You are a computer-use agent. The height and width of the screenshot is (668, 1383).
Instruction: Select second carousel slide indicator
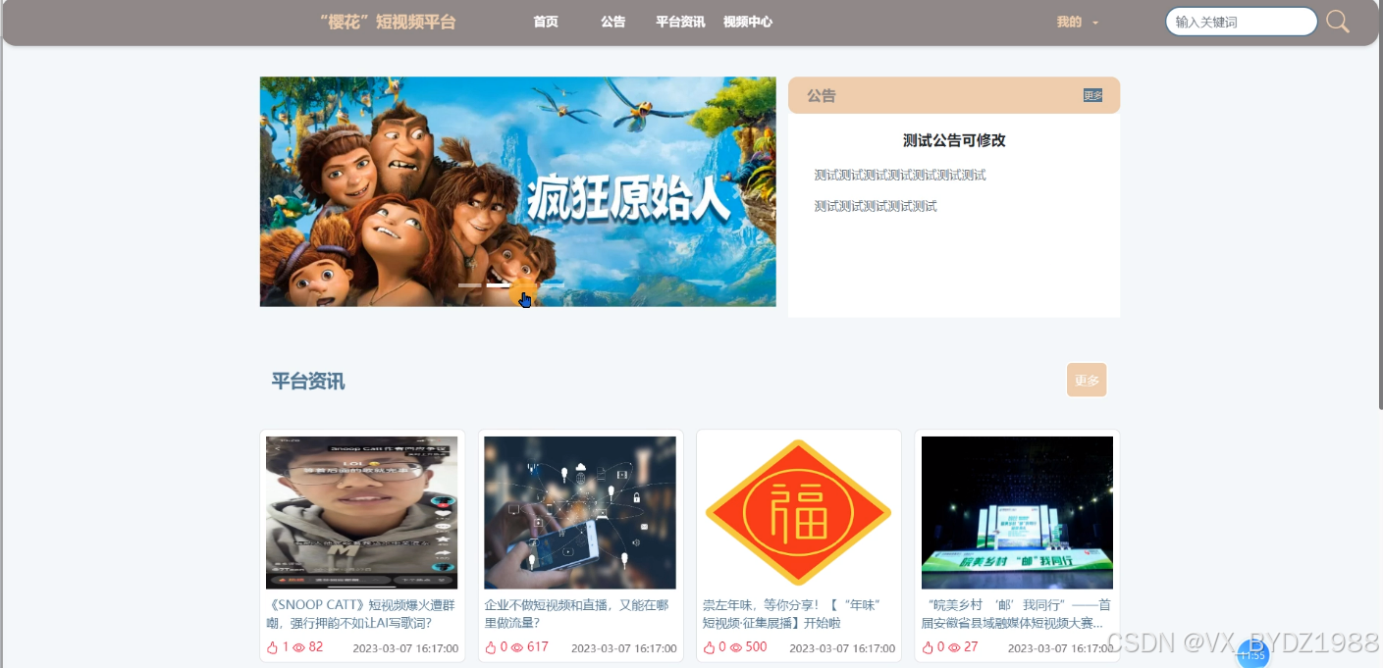[x=498, y=285]
